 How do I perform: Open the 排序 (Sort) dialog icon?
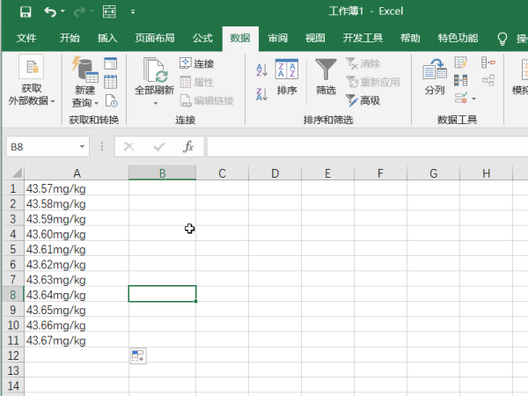tap(287, 77)
